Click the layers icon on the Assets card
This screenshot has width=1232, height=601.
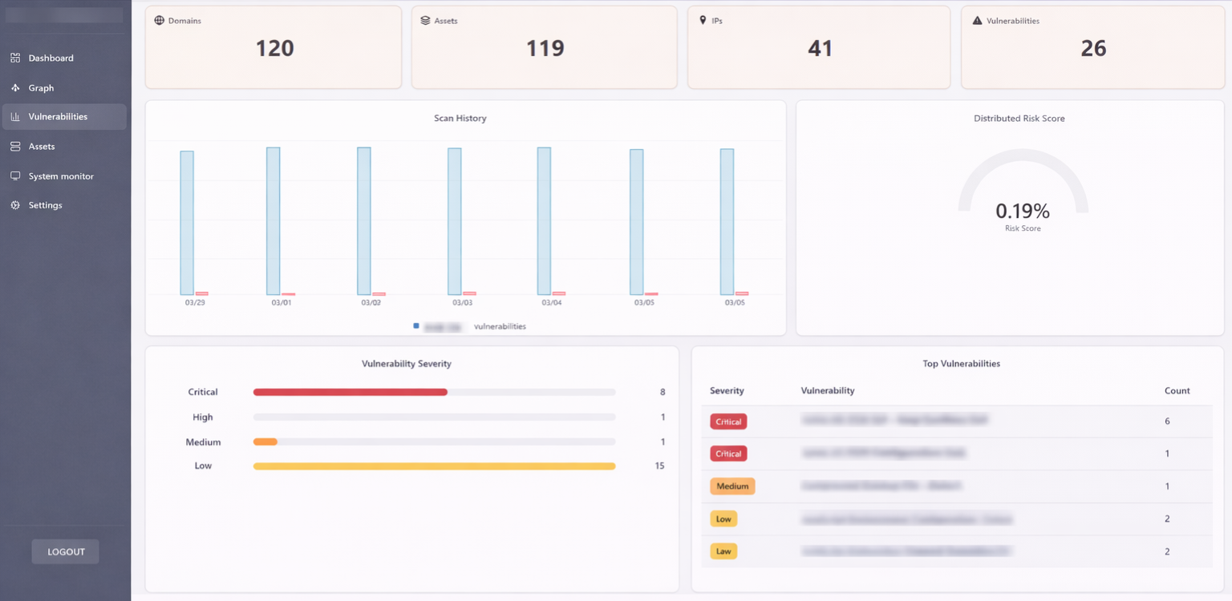pyautogui.click(x=426, y=20)
